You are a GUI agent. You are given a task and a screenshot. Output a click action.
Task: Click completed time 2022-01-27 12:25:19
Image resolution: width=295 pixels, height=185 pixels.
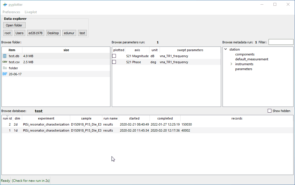[x=165, y=124]
